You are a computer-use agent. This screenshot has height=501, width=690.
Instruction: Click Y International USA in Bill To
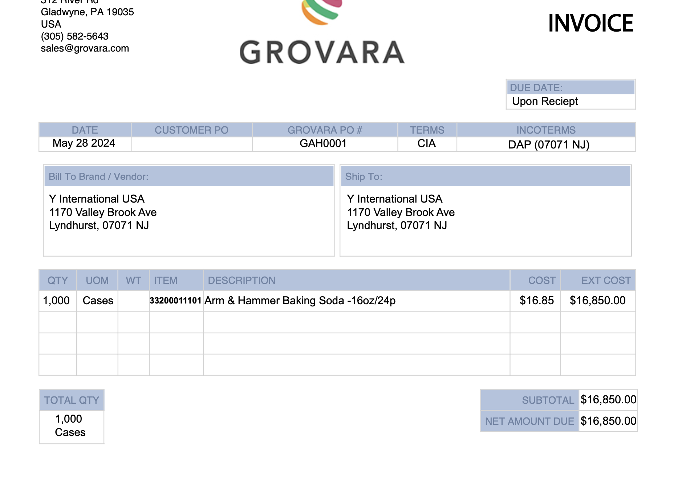coord(97,199)
